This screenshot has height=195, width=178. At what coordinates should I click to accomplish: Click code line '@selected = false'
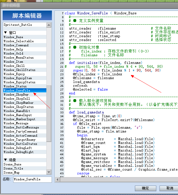90,89
